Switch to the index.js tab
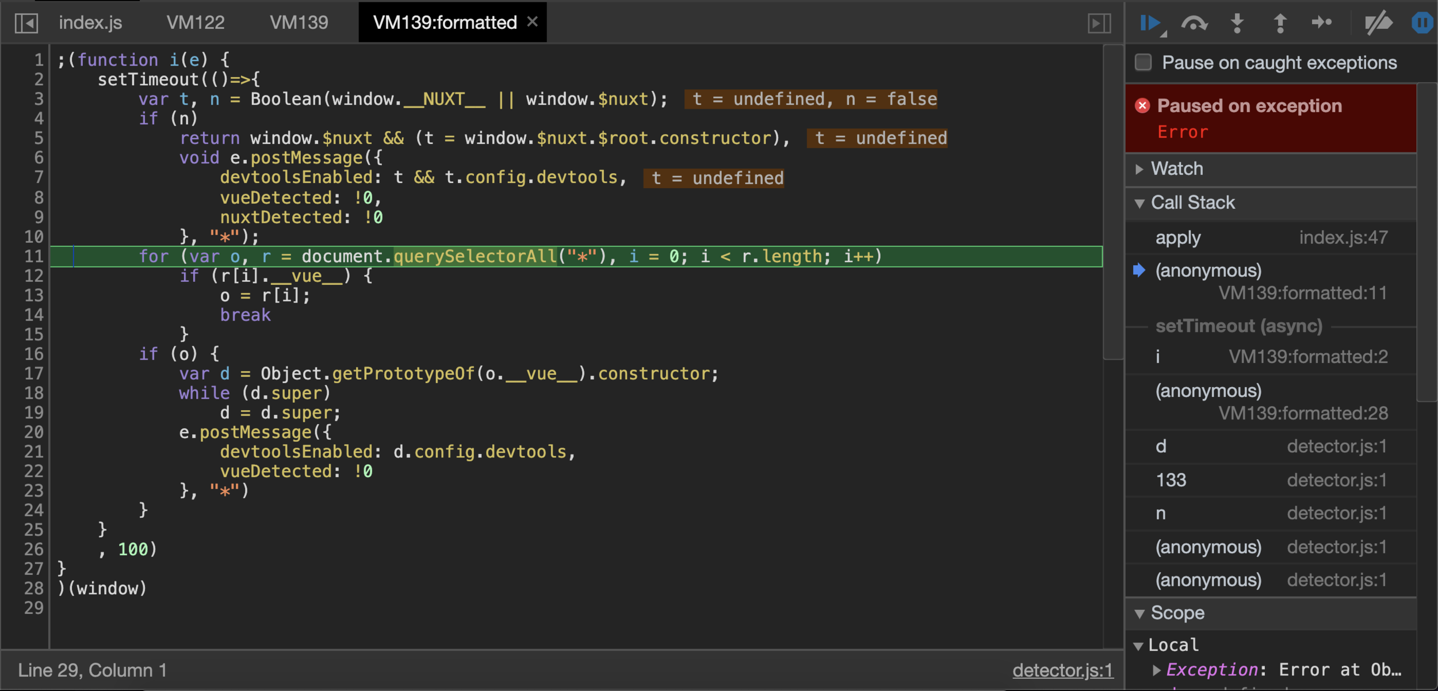This screenshot has width=1438, height=691. click(90, 23)
